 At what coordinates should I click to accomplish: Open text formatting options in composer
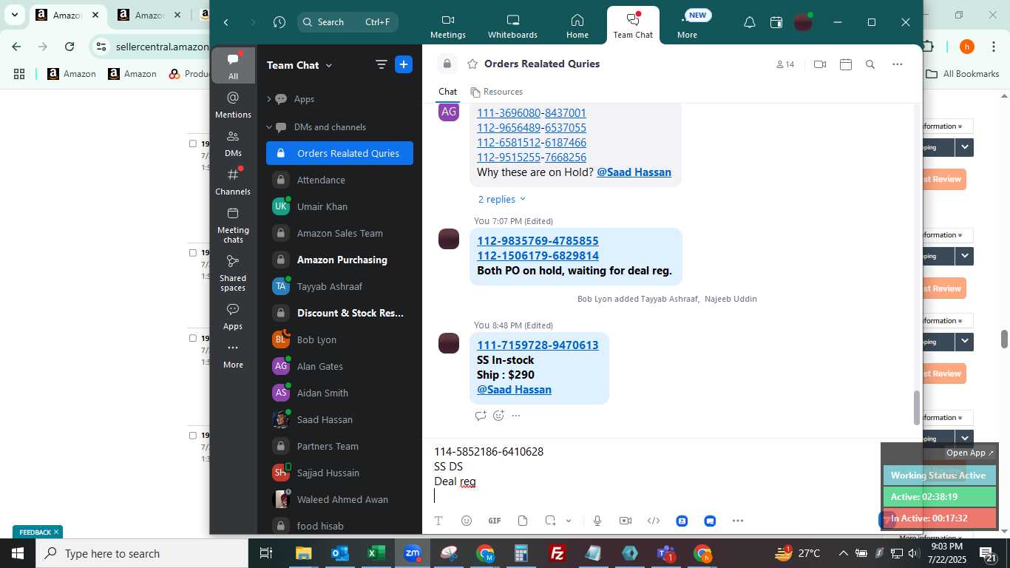point(438,521)
